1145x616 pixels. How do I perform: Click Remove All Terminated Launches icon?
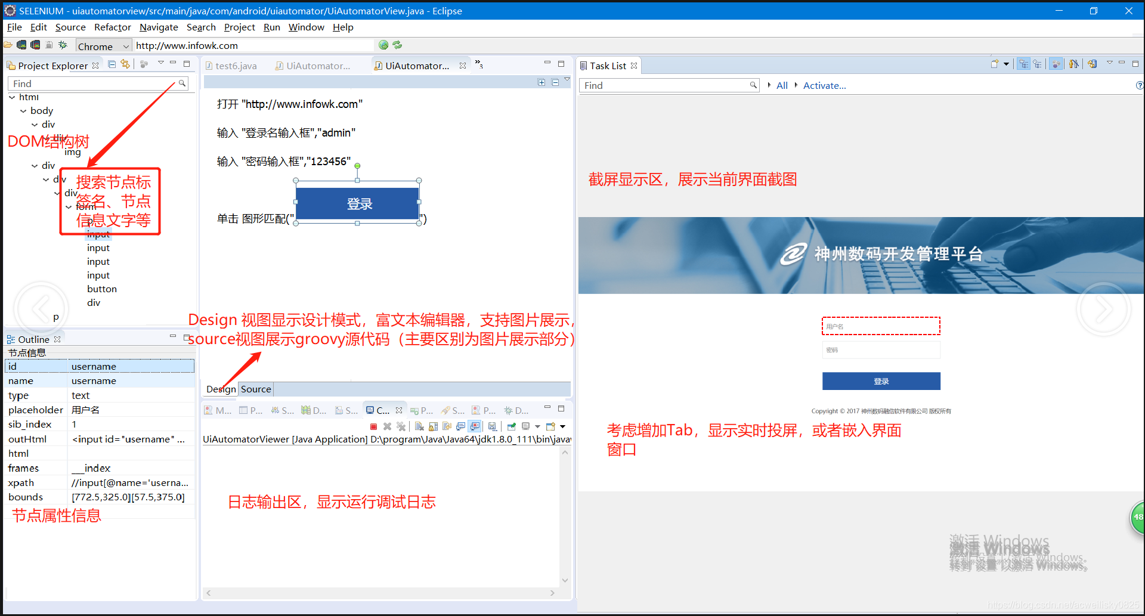click(x=401, y=426)
